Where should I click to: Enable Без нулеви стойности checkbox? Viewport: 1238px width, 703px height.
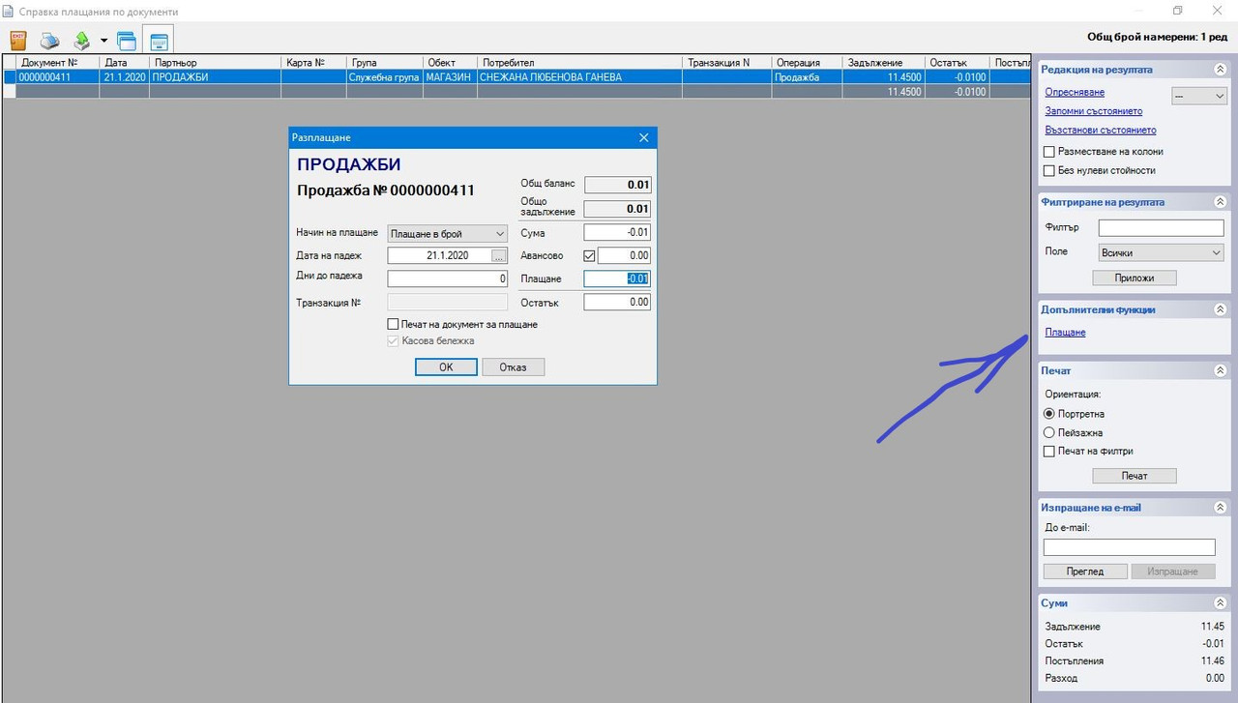[1049, 170]
